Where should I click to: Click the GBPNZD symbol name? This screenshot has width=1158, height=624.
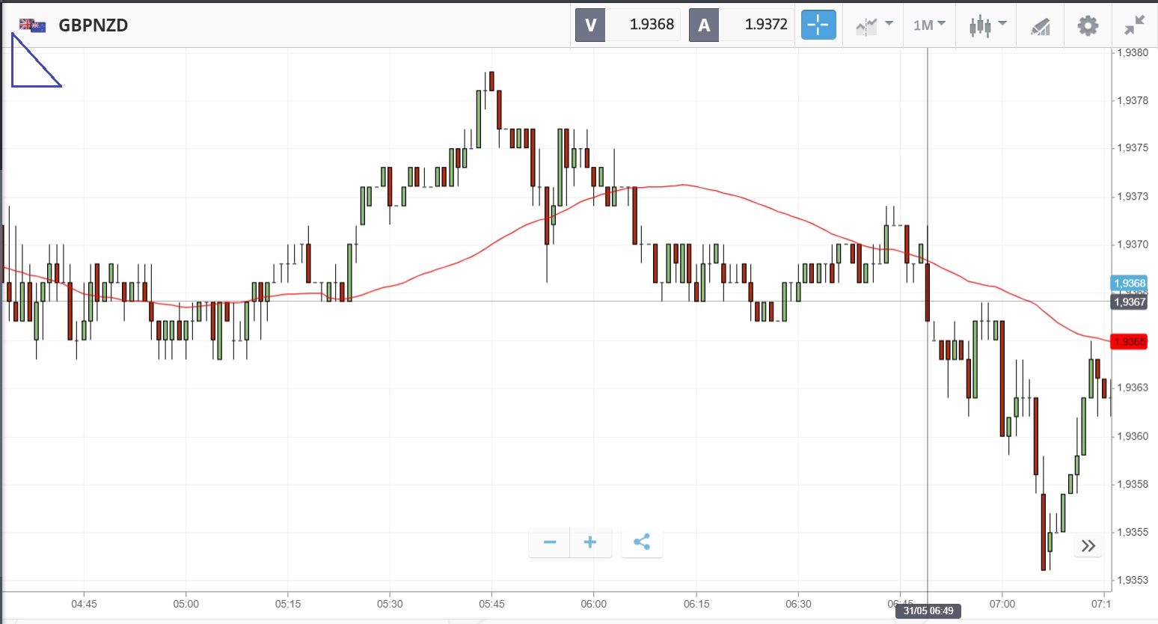pos(94,25)
